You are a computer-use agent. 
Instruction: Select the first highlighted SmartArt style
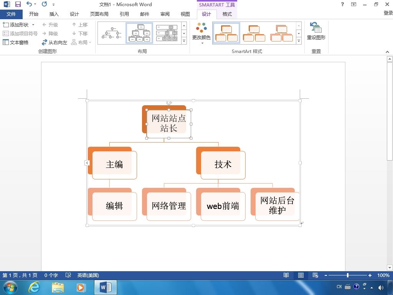[226, 33]
